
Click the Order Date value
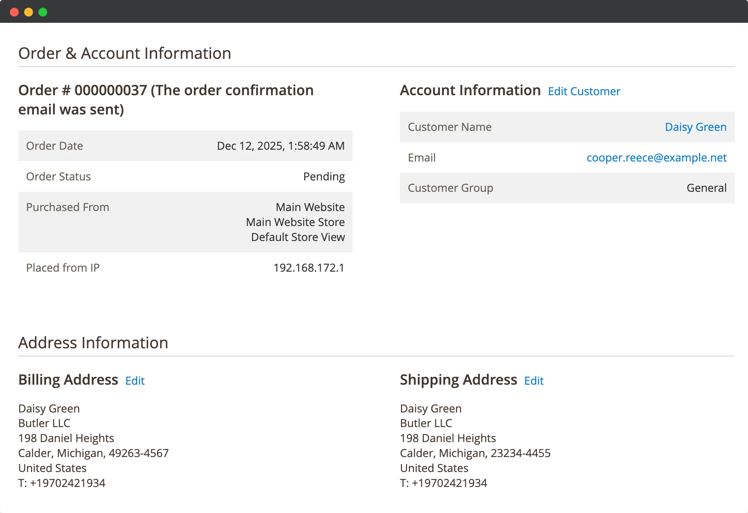(281, 146)
